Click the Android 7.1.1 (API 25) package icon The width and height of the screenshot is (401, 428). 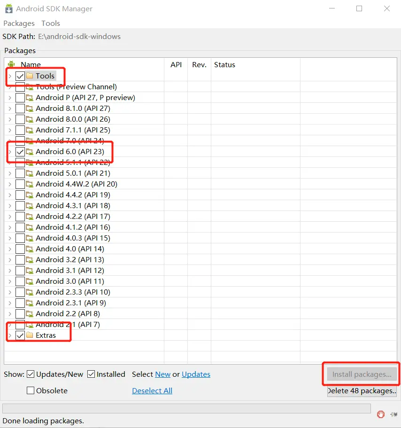(x=30, y=130)
